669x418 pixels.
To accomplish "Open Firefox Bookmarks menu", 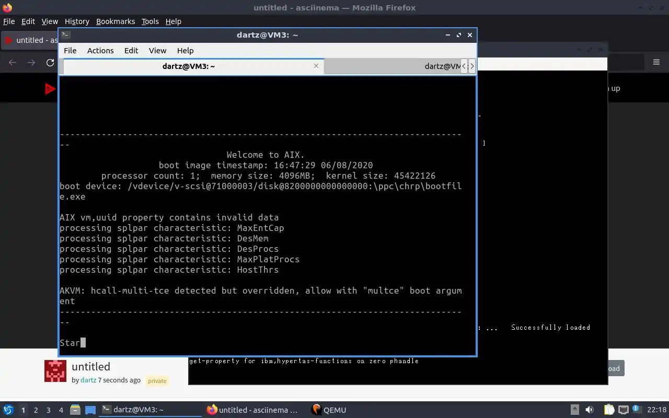I will coord(116,21).
